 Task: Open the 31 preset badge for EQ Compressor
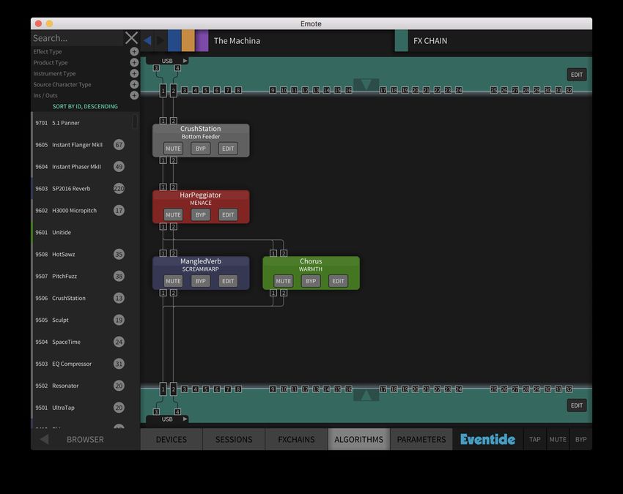pyautogui.click(x=119, y=364)
